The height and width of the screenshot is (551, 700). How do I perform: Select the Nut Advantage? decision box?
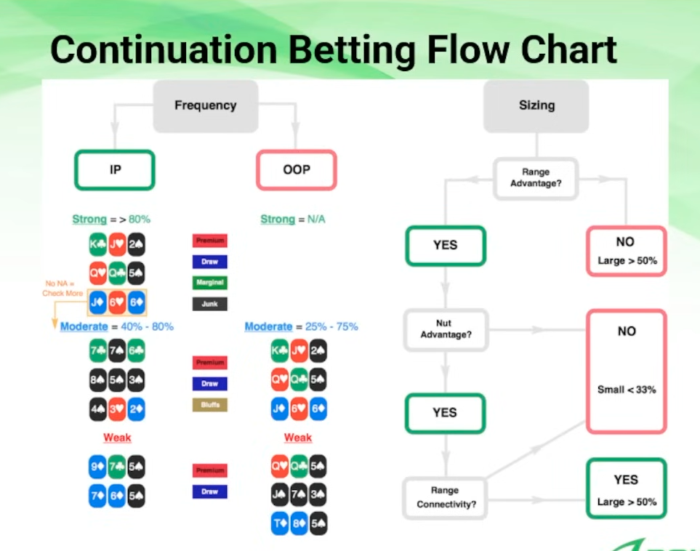click(445, 329)
